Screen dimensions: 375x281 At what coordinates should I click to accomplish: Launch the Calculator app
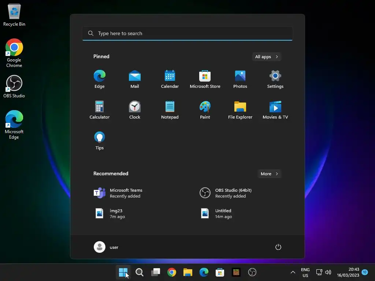100,110
